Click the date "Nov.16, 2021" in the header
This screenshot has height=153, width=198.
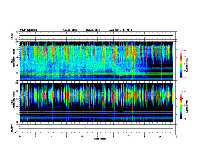pyautogui.click(x=70, y=30)
